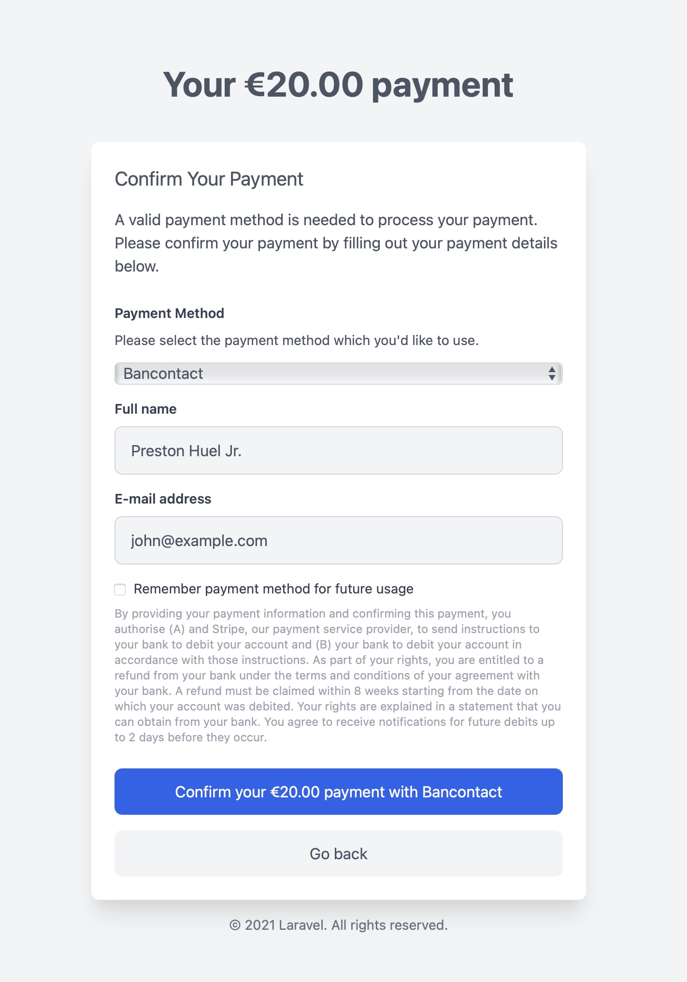Click the 'Confirm Your Payment' card title
687x982 pixels.
click(x=209, y=179)
